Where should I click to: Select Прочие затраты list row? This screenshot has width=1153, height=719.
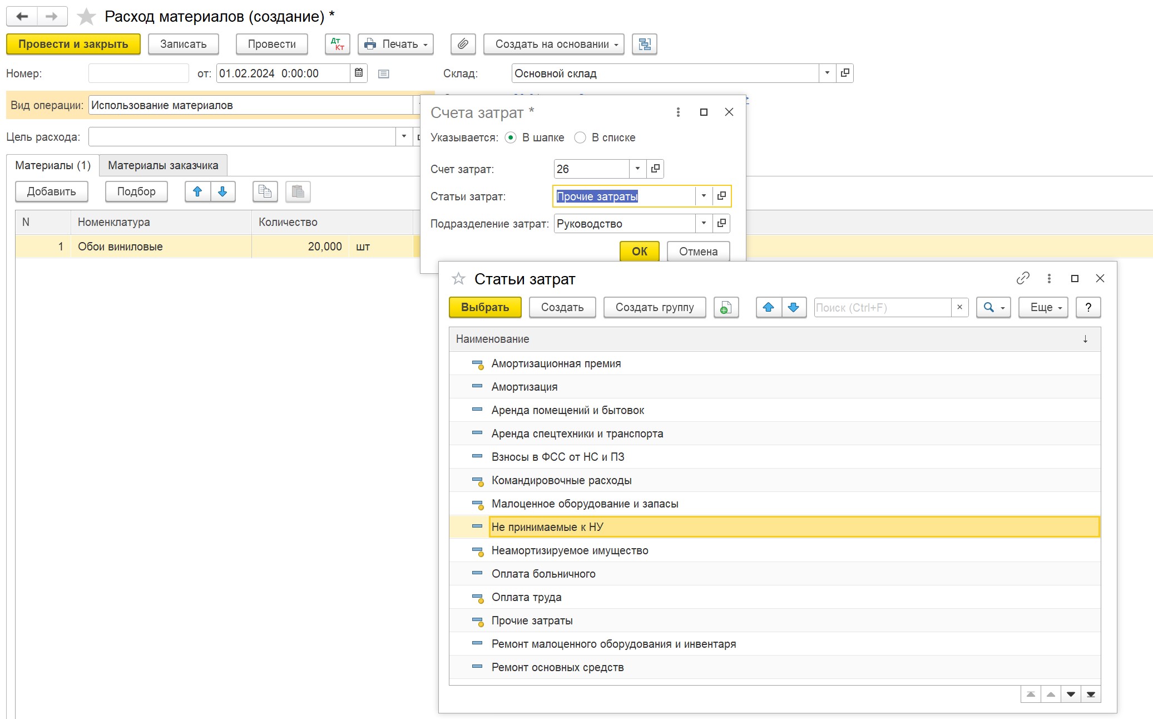775,620
